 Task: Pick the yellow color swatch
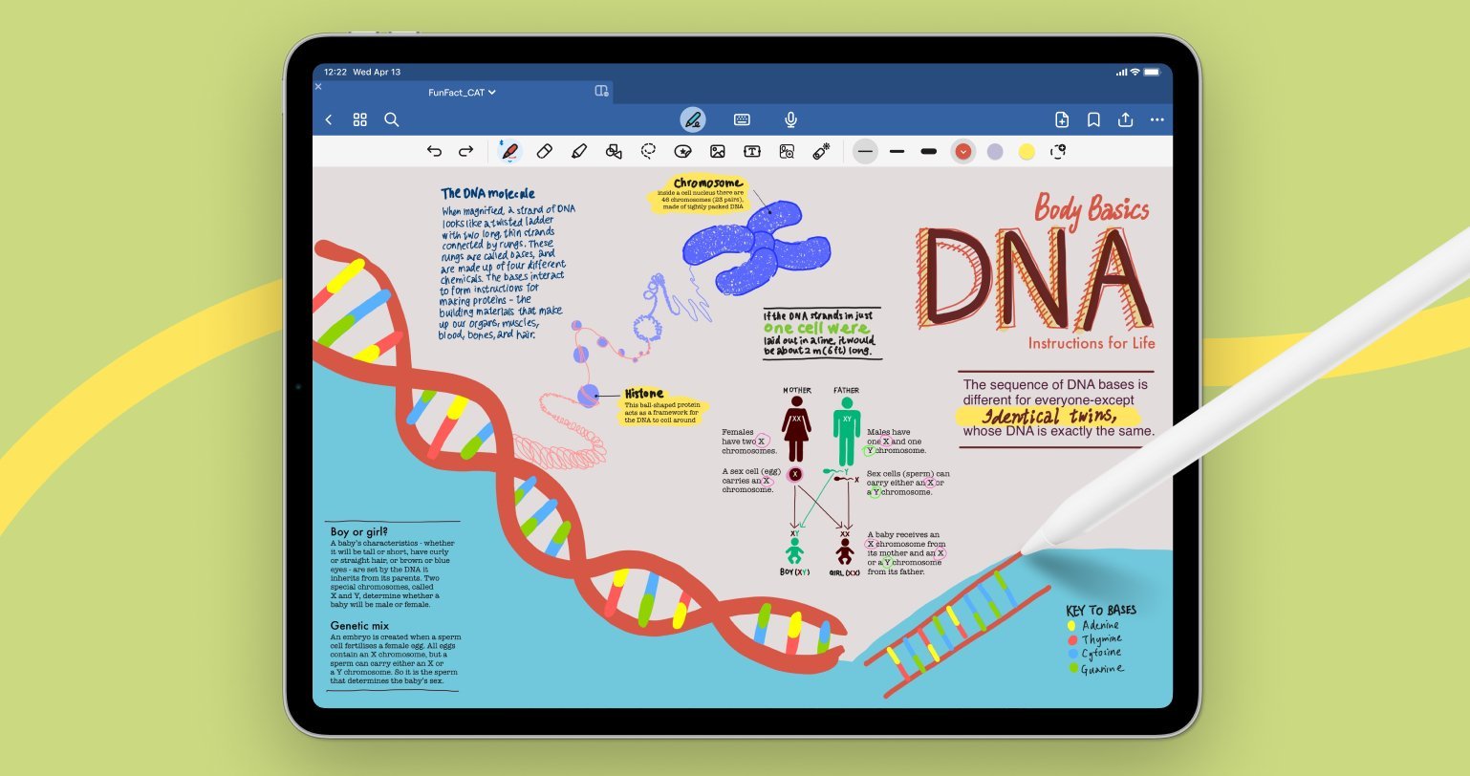click(x=1027, y=151)
